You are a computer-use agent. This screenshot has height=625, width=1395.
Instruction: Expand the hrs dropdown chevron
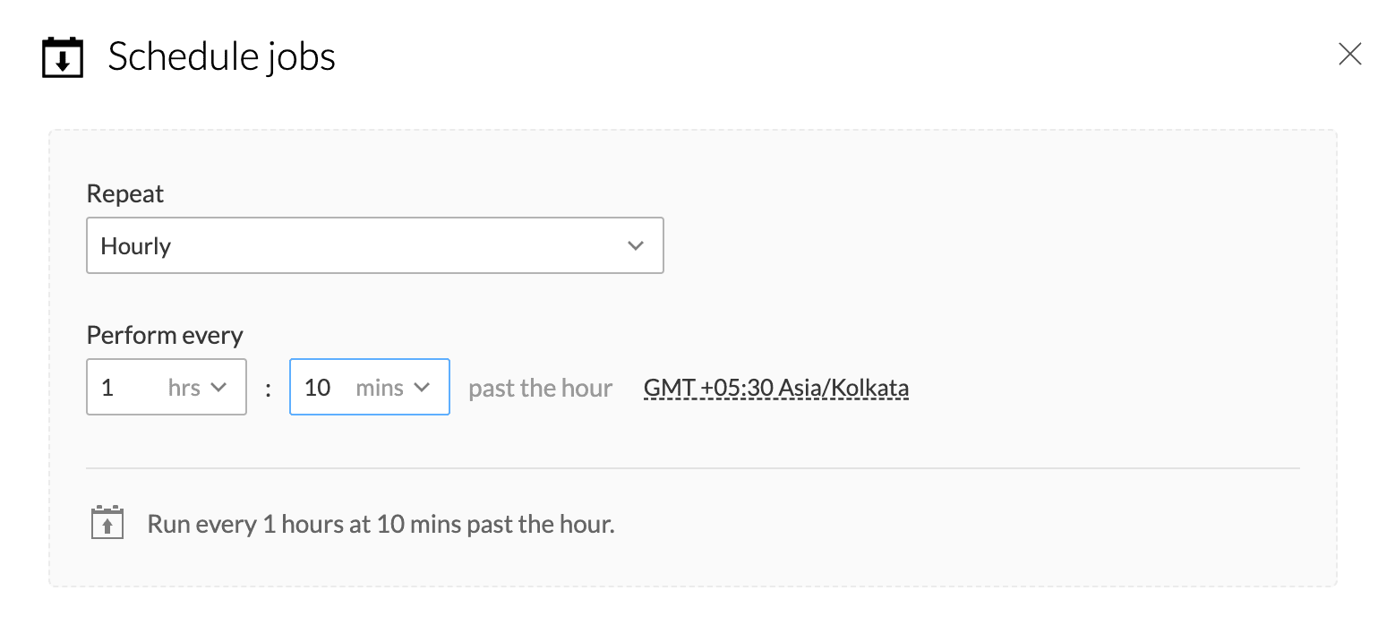[218, 388]
